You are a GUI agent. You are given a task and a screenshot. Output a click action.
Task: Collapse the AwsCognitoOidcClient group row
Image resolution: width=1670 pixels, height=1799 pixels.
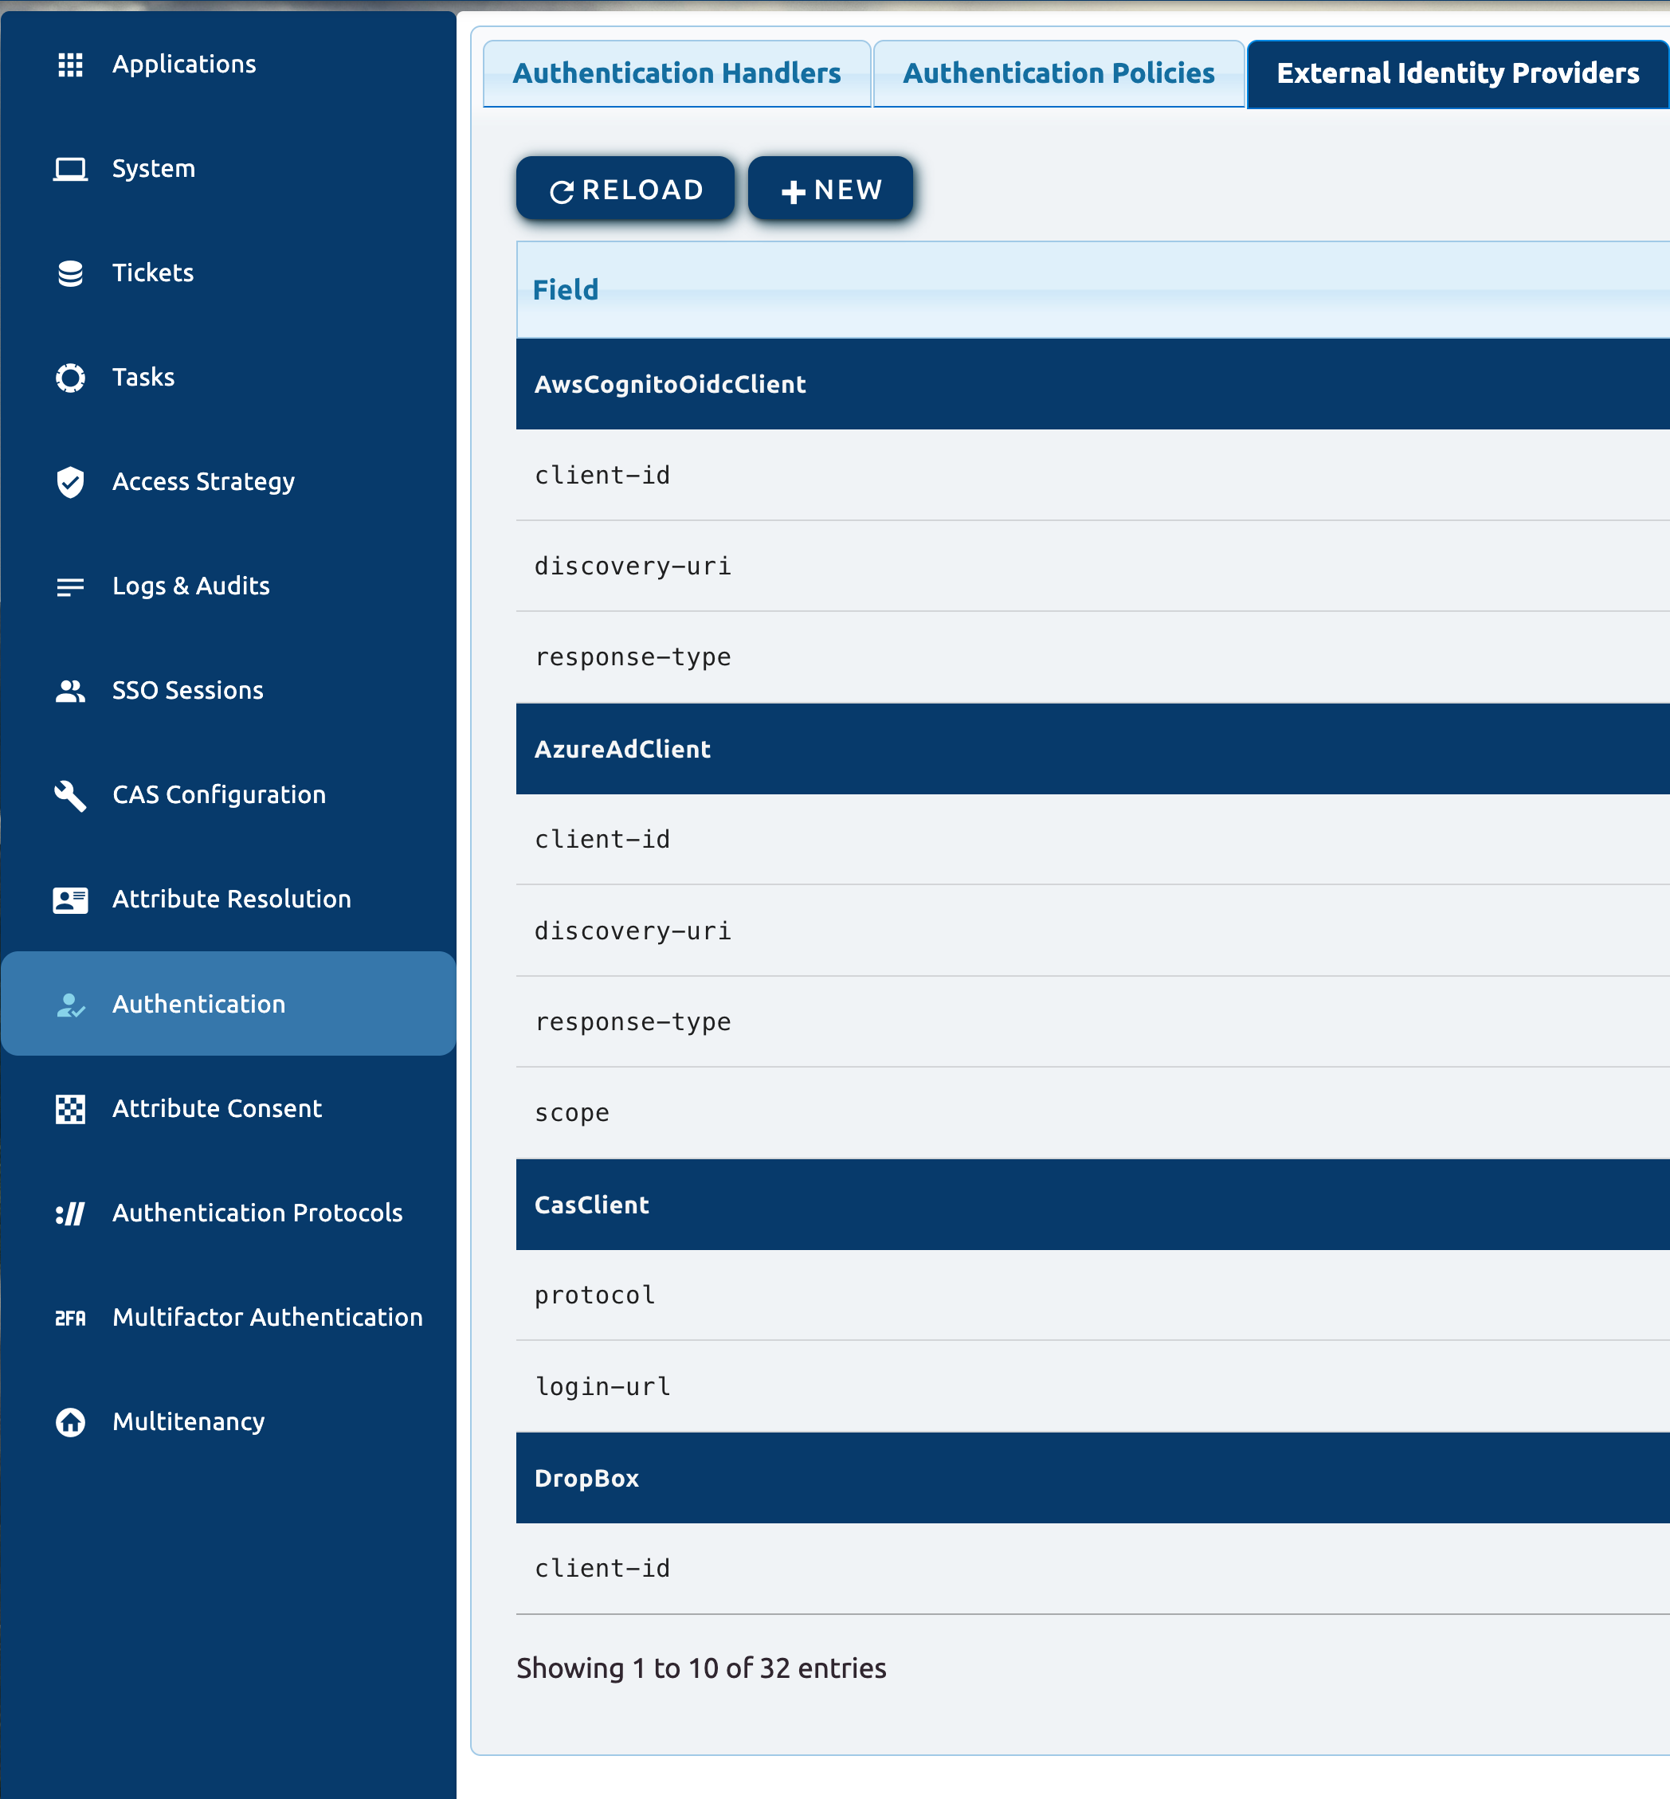coord(669,384)
